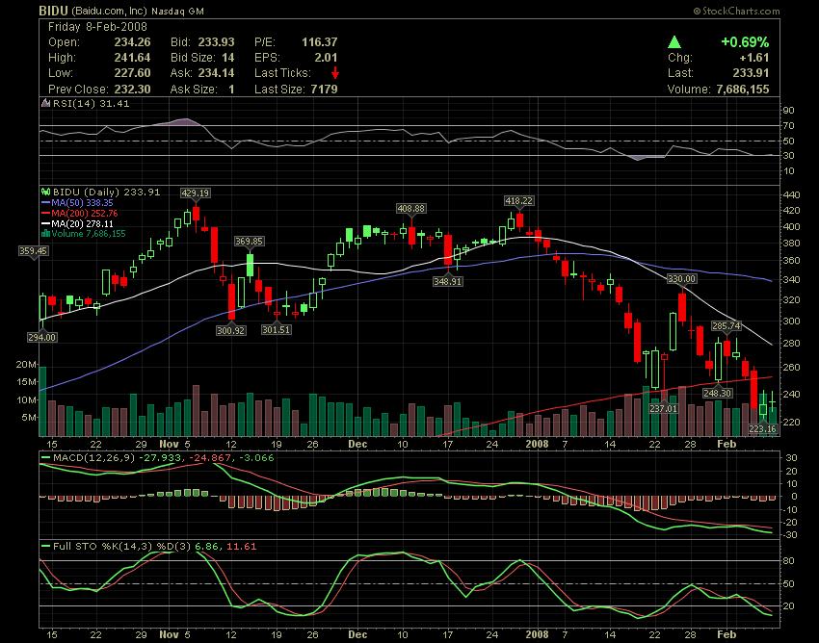Click the 418.22 peak price label
Image resolution: width=819 pixels, height=643 pixels.
(519, 201)
